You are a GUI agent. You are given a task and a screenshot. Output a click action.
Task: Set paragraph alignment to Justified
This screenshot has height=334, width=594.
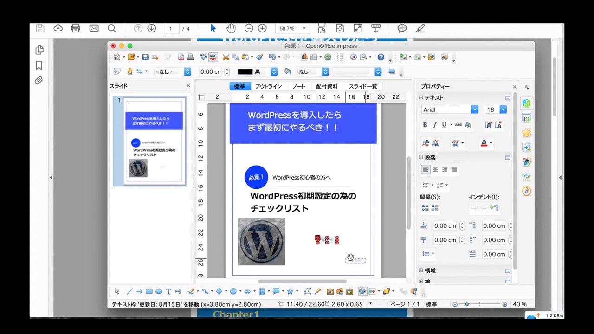[454, 170]
